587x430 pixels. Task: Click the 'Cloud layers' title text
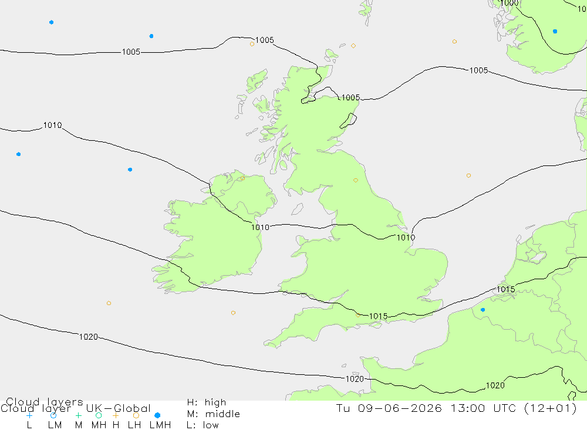coord(45,402)
